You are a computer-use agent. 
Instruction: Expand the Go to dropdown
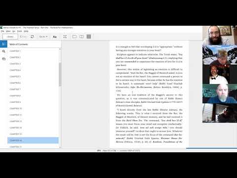coord(43,37)
